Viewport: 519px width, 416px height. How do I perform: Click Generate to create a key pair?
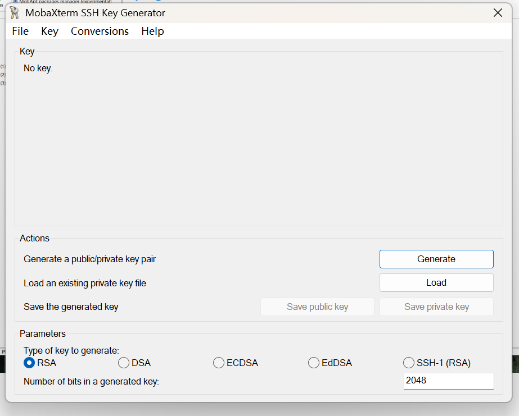436,259
